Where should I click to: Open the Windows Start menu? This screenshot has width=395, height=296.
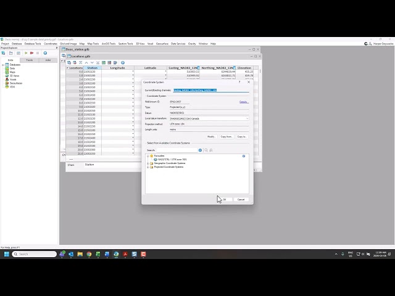tap(7, 254)
